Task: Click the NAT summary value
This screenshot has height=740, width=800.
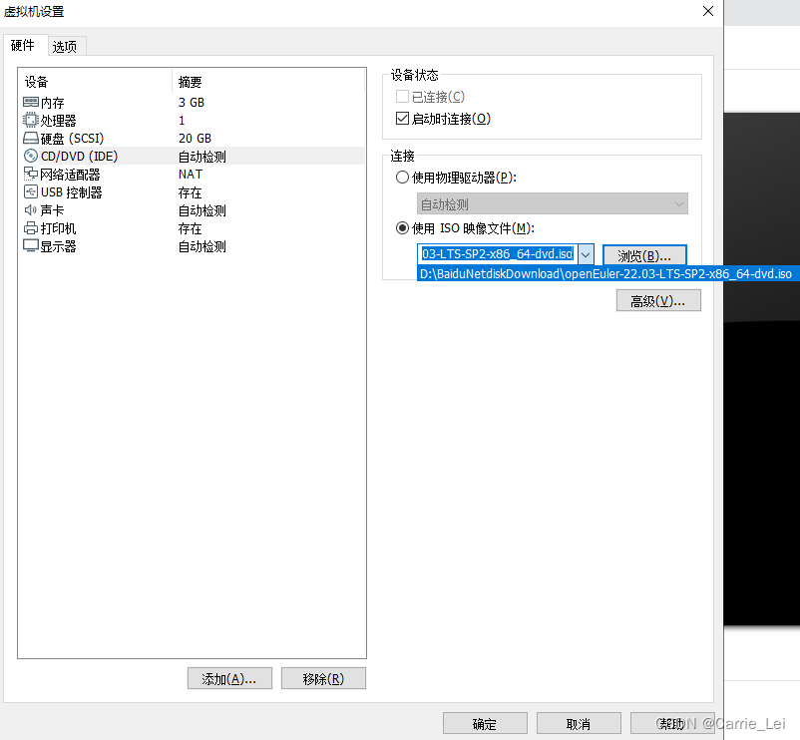Action: 191,175
